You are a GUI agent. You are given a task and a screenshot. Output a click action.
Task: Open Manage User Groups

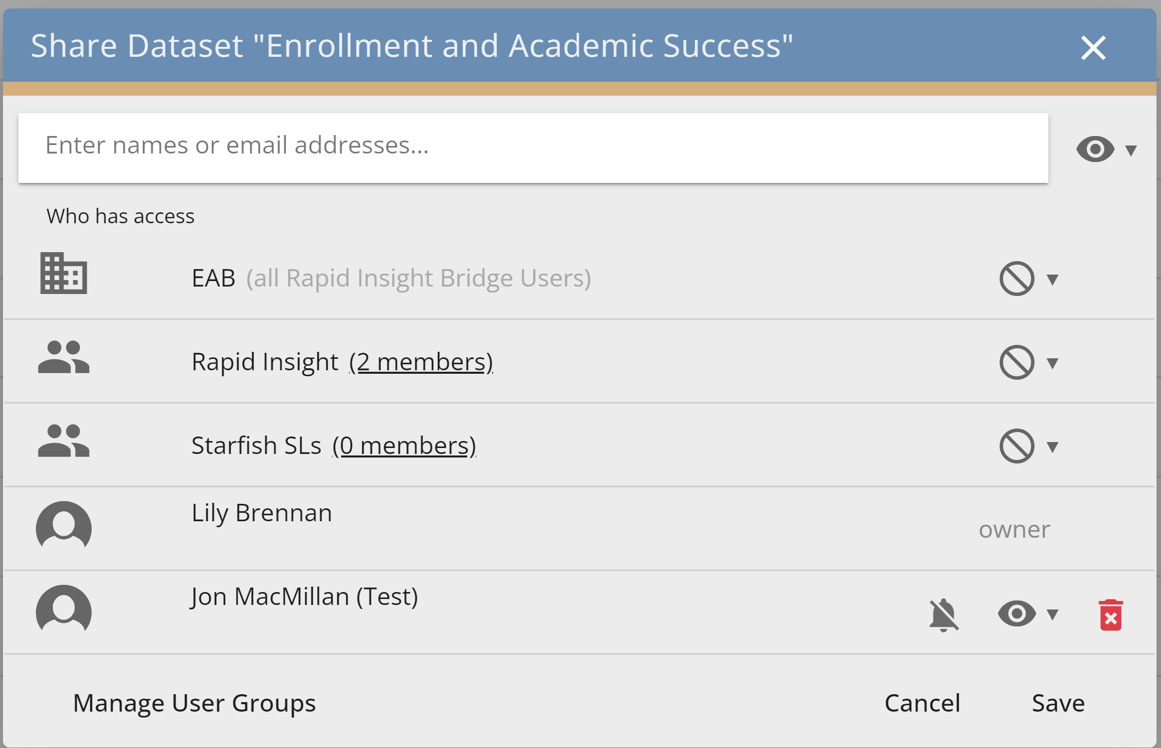point(194,703)
